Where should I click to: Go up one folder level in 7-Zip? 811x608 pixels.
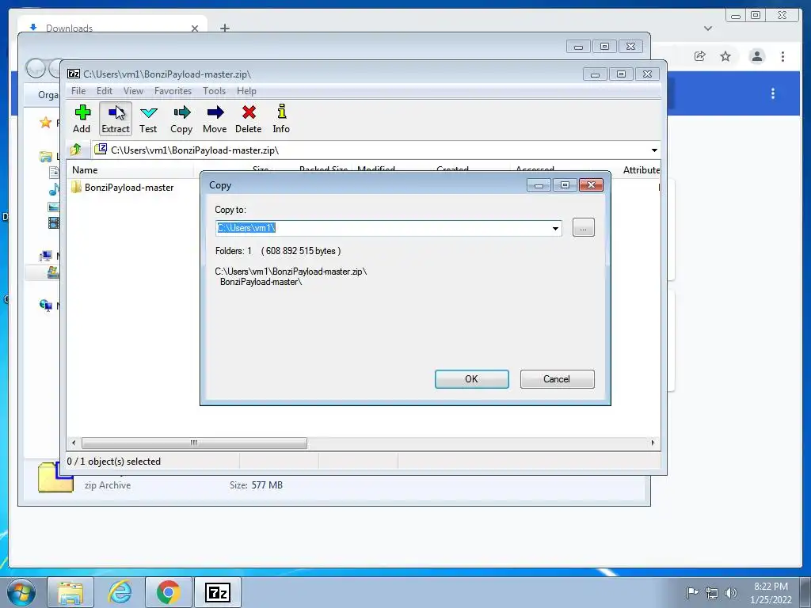click(76, 150)
